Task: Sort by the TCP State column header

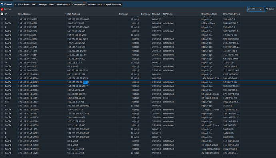Action: point(168,14)
